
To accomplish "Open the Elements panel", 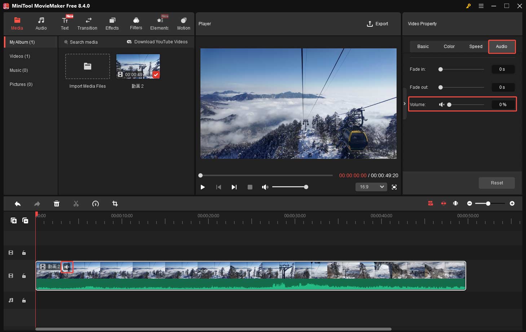I will (159, 23).
